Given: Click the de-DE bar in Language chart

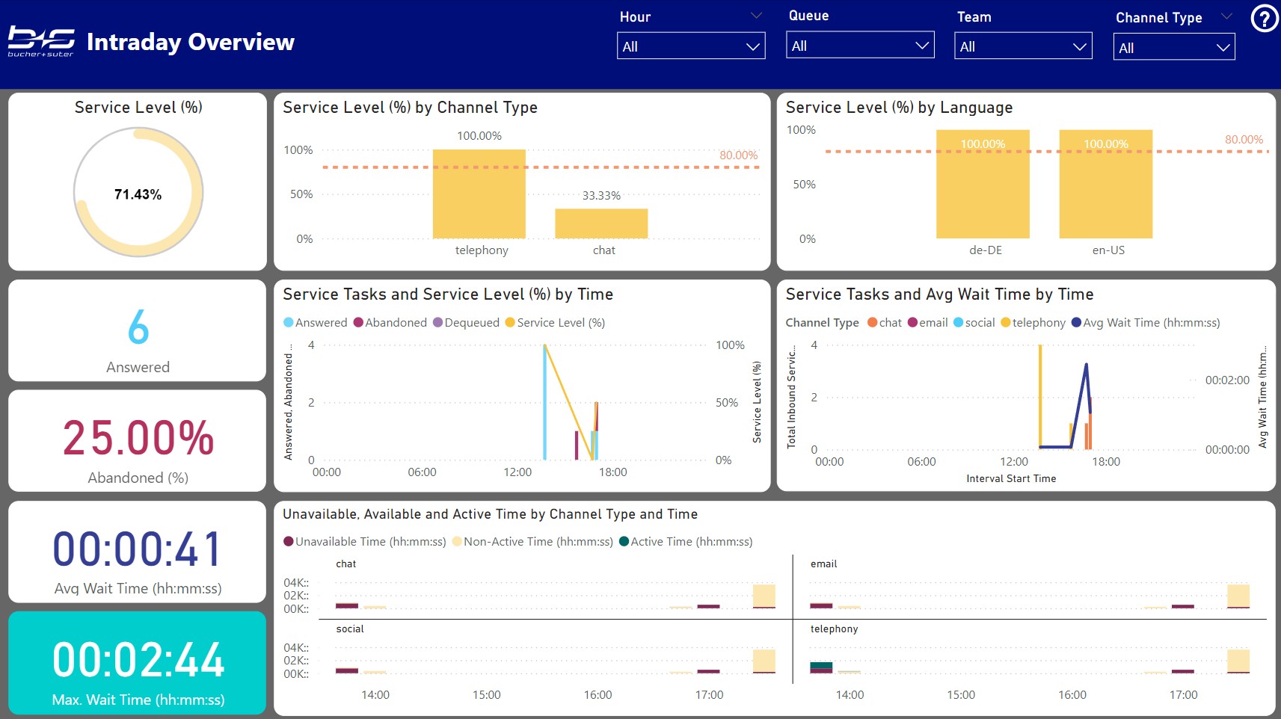Looking at the screenshot, I should pos(983,184).
